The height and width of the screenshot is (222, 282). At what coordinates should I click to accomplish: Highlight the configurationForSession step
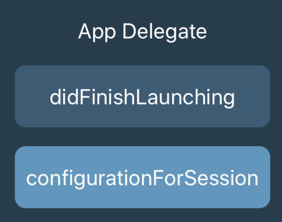(142, 177)
